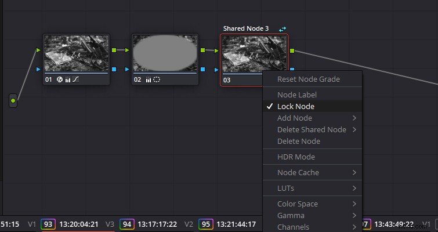Screen dimensions: 438x232
Task: Expand the Add Node submenu
Action: pyautogui.click(x=312, y=118)
